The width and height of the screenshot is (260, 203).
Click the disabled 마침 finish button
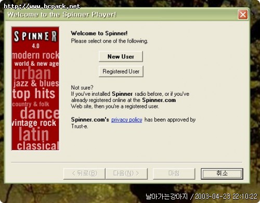tap(174, 173)
